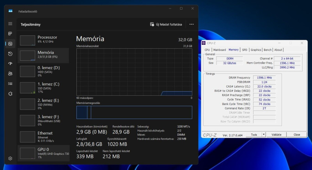312x170 pixels.
Task: Switch to the SPD tab in CPU-Z
Action: coord(245,50)
